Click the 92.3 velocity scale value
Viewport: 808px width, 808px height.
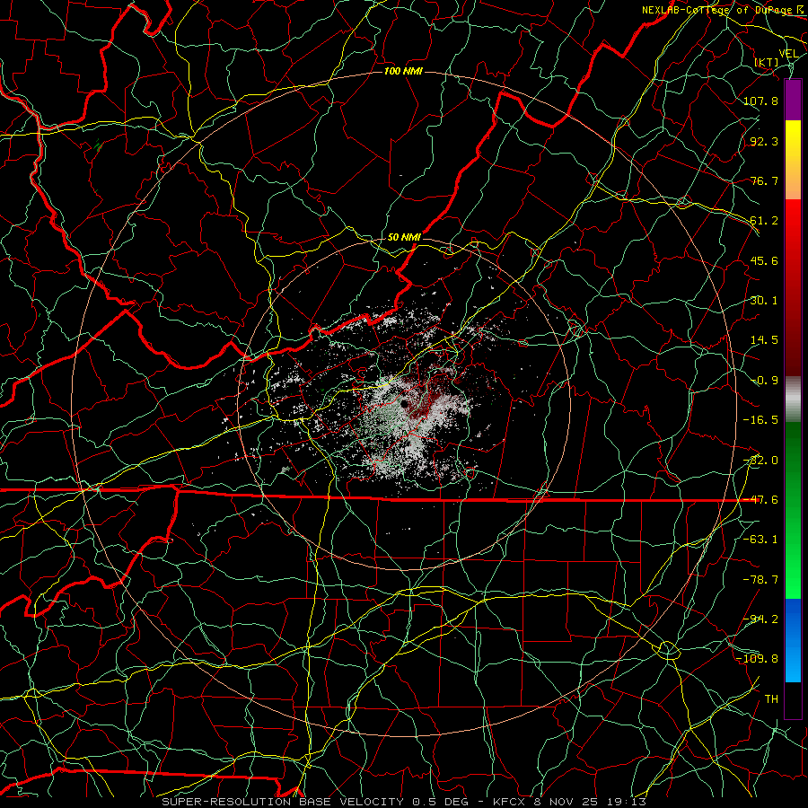pyautogui.click(x=764, y=141)
